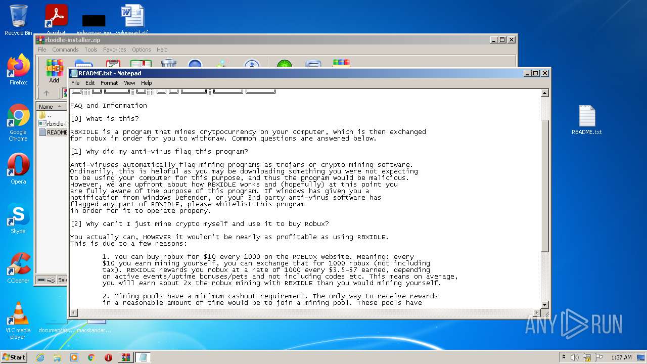
Task: Open Action Center flag tray icon
Action: pos(599,357)
